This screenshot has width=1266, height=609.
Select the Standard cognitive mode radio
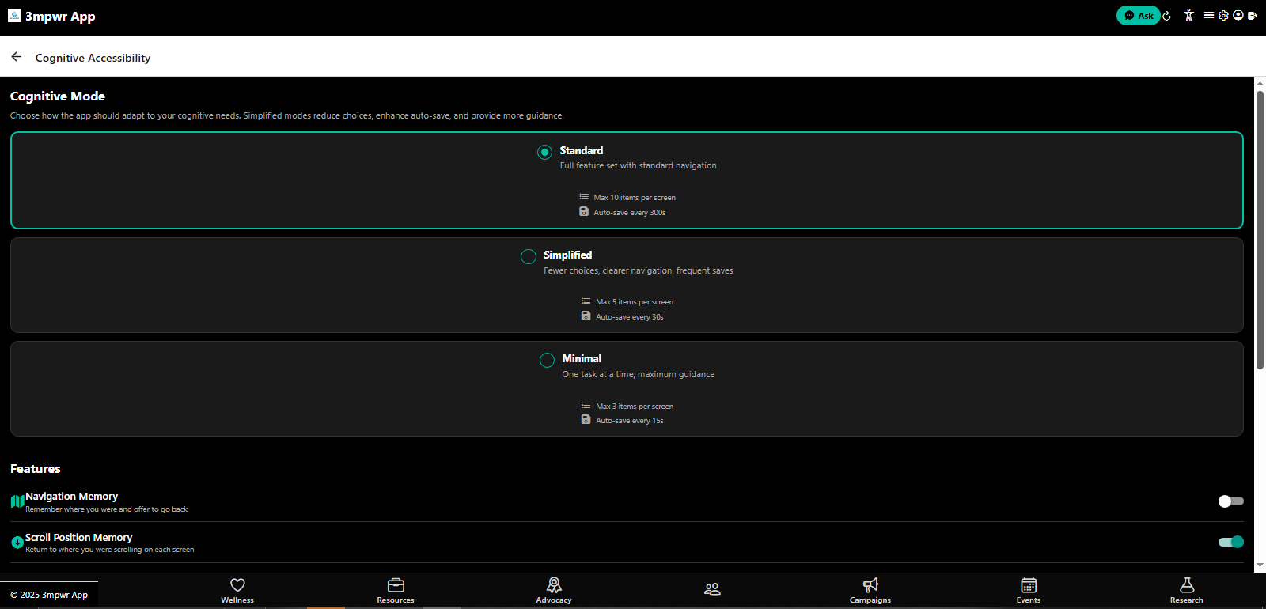click(x=544, y=152)
